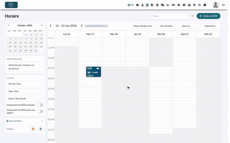Viewport: 230px width, 143px height.
Task: Click Créer un RDV button
Action: point(208,16)
